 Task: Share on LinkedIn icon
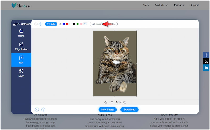206,68
